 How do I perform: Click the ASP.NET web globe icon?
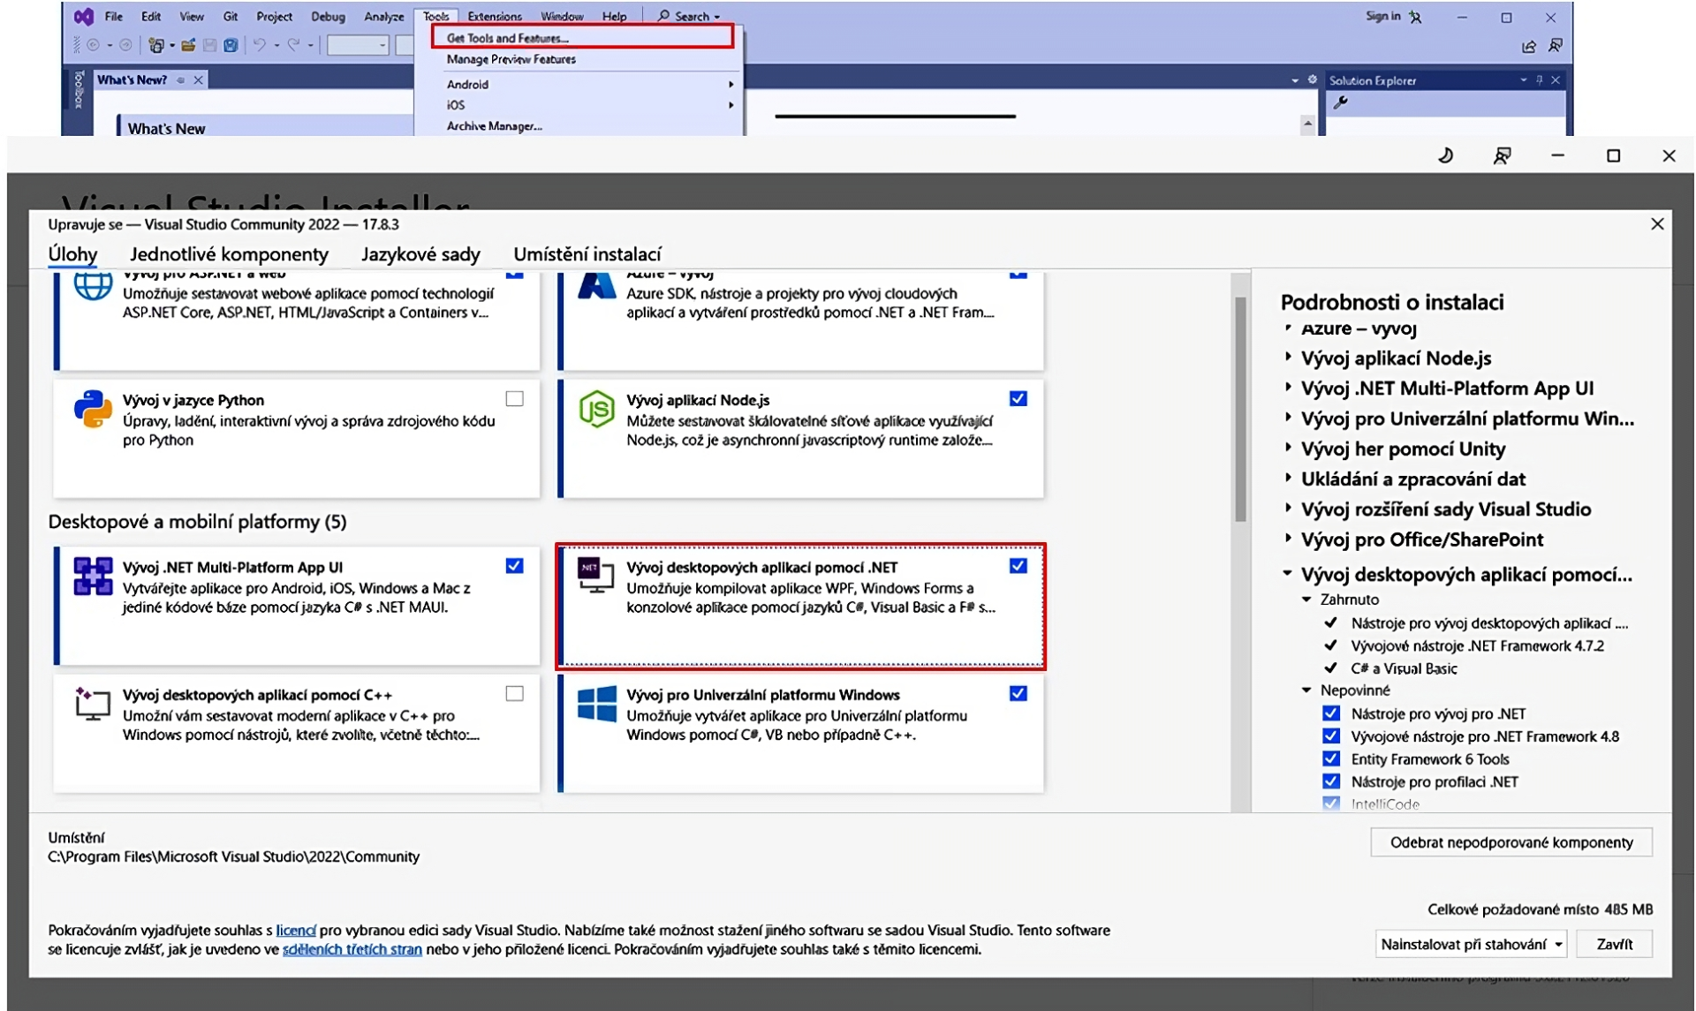coord(93,285)
